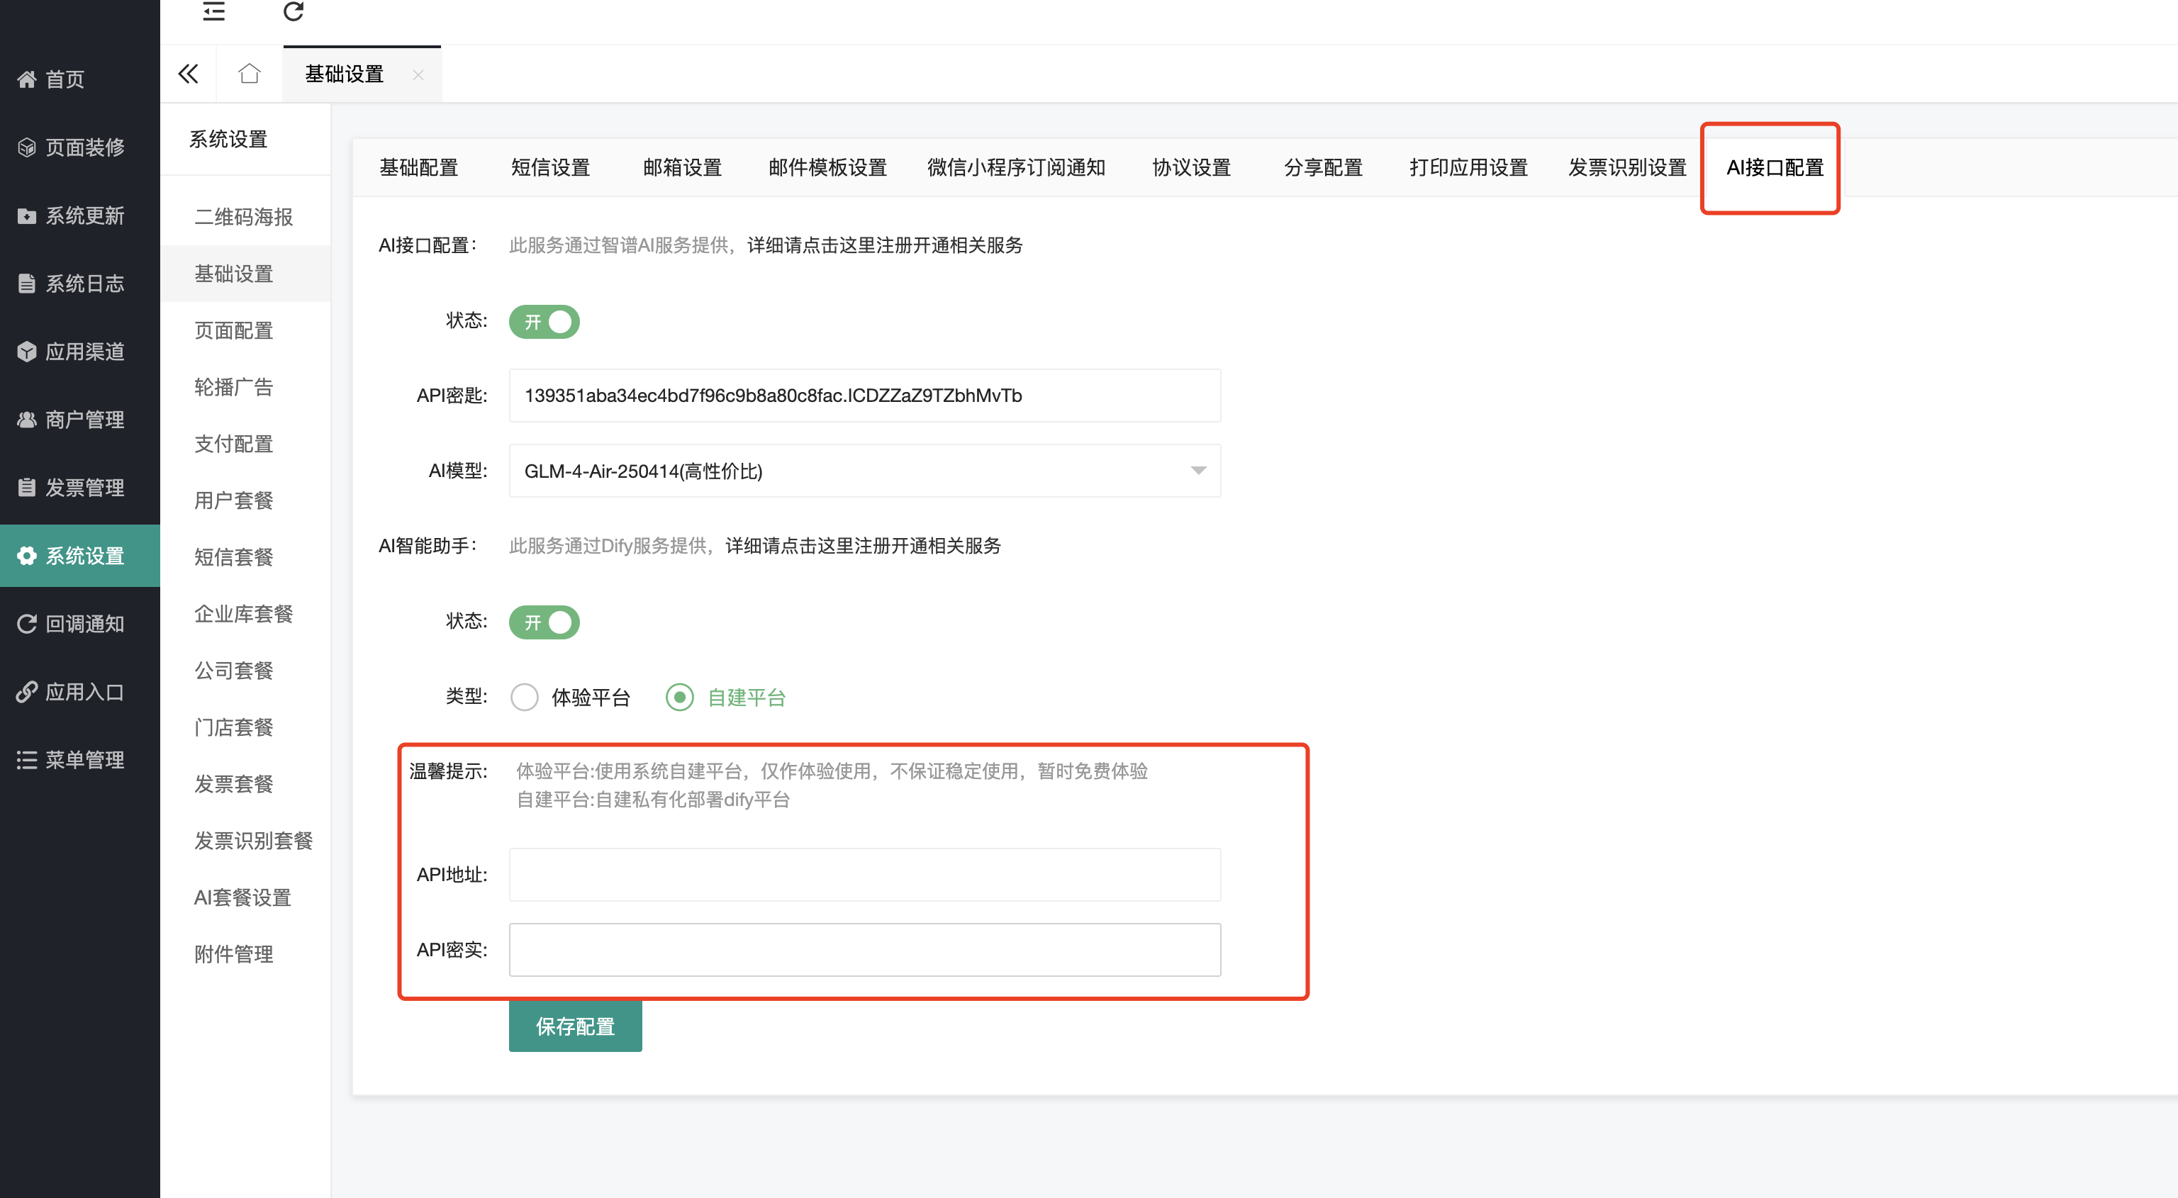The height and width of the screenshot is (1198, 2178).
Task: Switch to the 短信设置 tab
Action: pyautogui.click(x=549, y=167)
